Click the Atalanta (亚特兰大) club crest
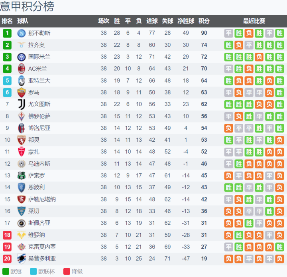The width and height of the screenshot is (287, 277). pos(22,81)
